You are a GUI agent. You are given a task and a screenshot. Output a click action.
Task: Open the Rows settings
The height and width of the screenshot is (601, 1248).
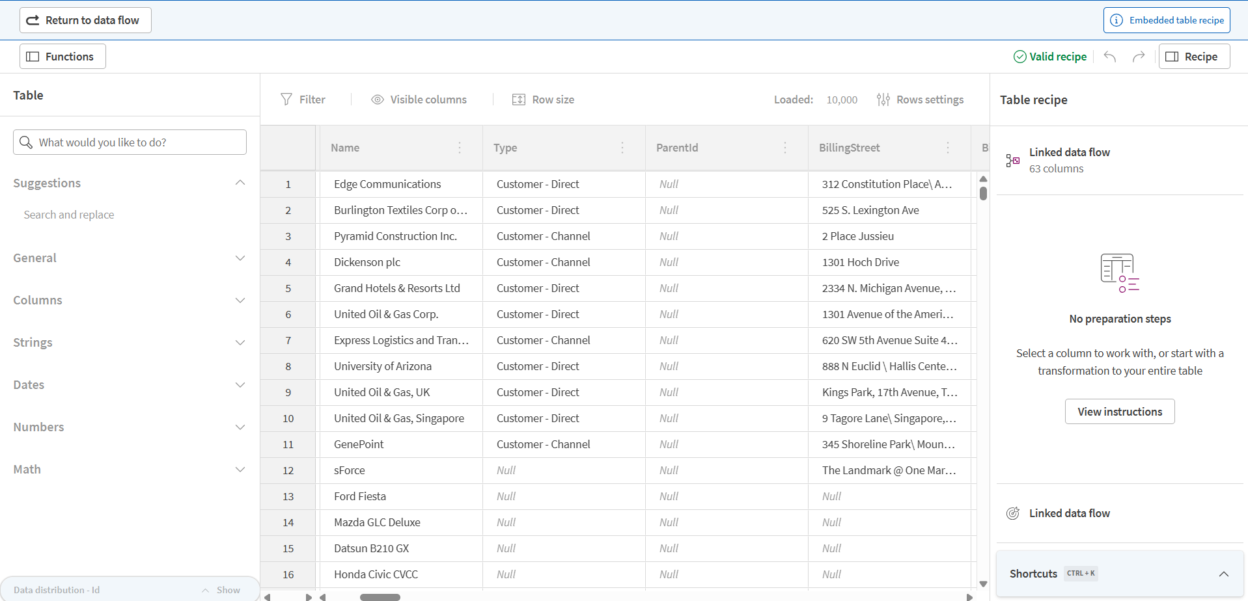click(920, 99)
